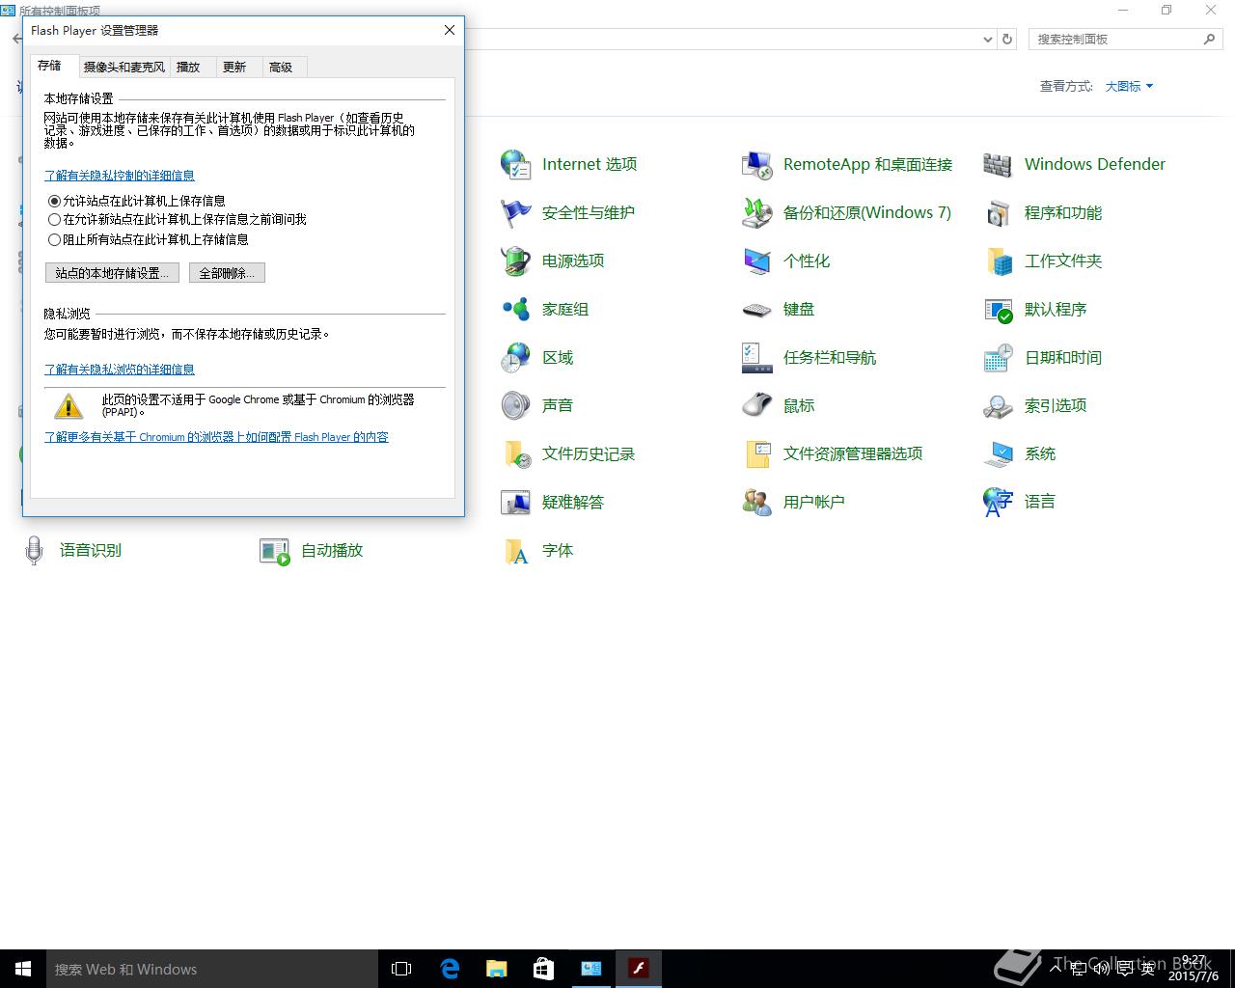Open 安全性与维护 flag icon
The height and width of the screenshot is (988, 1235).
[515, 212]
